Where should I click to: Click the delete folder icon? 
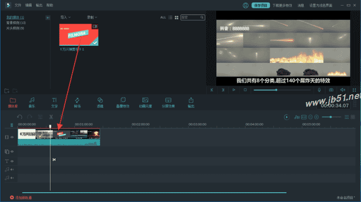click(x=15, y=91)
